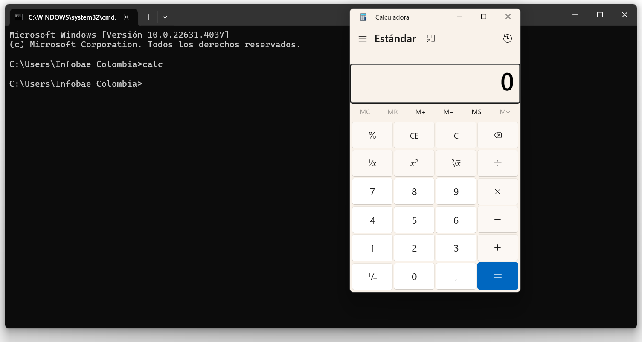Viewport: 642px width, 342px height.
Task: Click the M+ memory add button
Action: (x=420, y=112)
